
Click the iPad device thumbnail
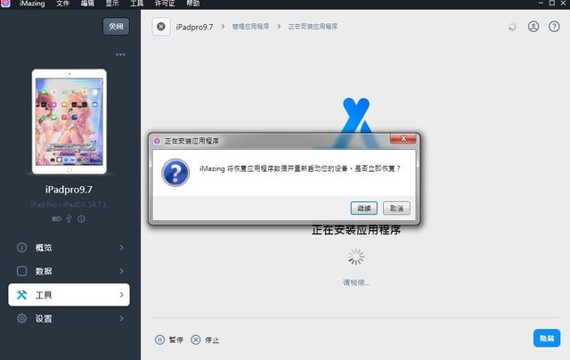click(69, 123)
